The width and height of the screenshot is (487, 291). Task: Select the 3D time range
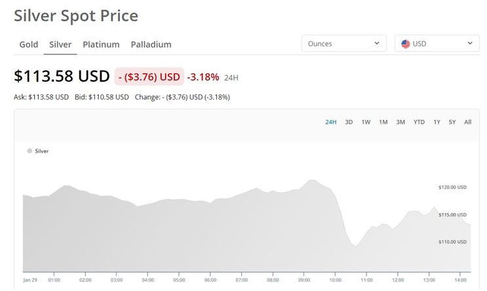349,122
